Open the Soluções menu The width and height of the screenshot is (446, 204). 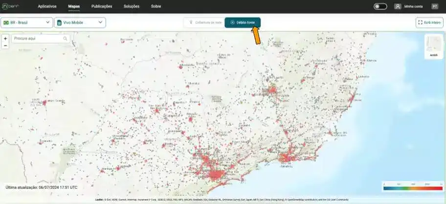click(x=132, y=6)
